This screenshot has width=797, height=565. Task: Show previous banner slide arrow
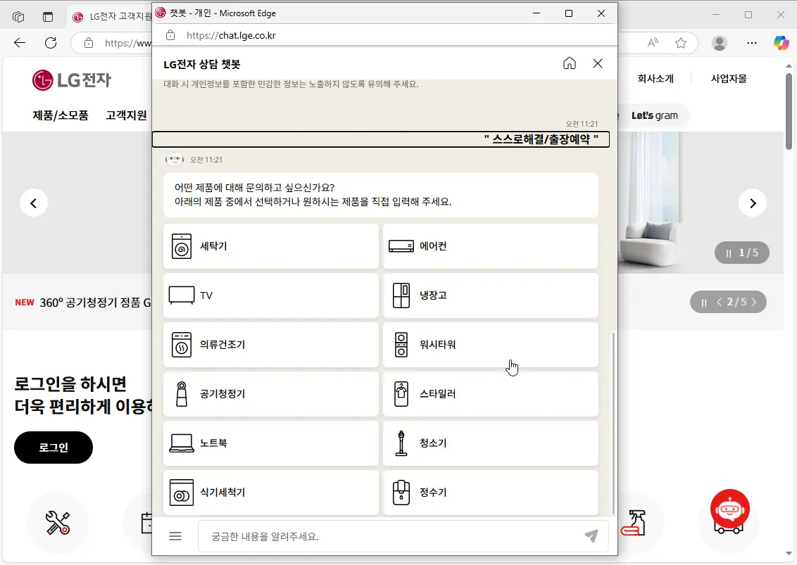click(x=34, y=203)
